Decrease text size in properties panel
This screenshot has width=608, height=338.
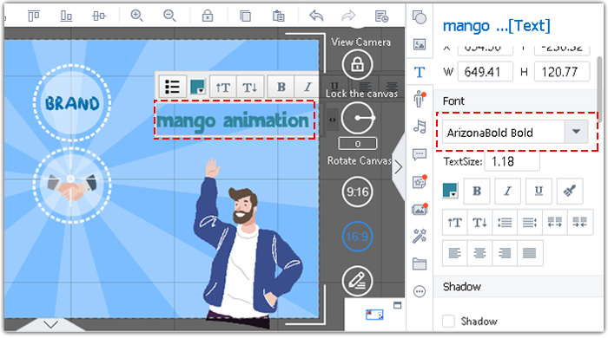pos(479,223)
